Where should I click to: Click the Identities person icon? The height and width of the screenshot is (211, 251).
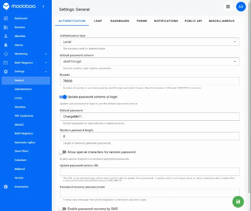6,36
